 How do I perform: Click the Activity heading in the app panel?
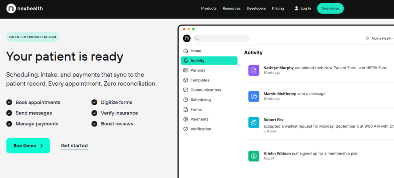(x=253, y=53)
